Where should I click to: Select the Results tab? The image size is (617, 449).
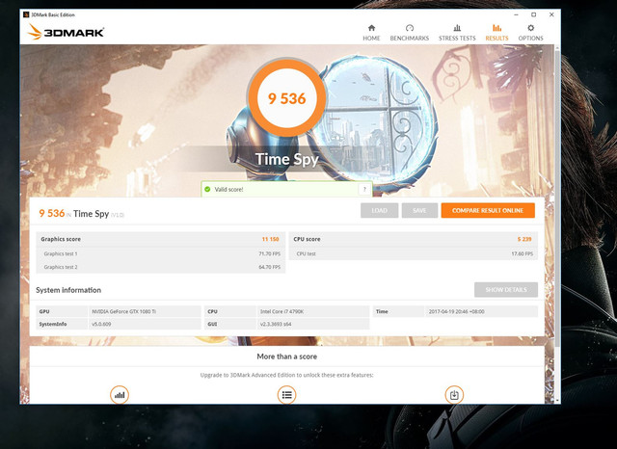496,33
